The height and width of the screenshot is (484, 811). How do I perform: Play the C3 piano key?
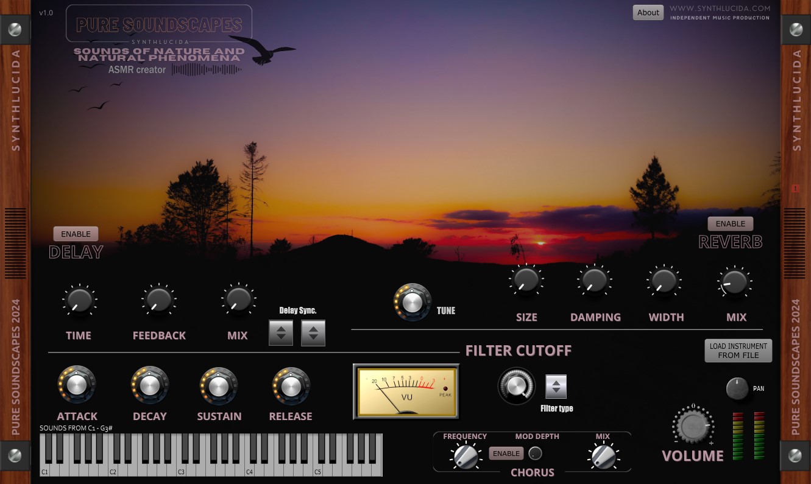click(x=182, y=470)
